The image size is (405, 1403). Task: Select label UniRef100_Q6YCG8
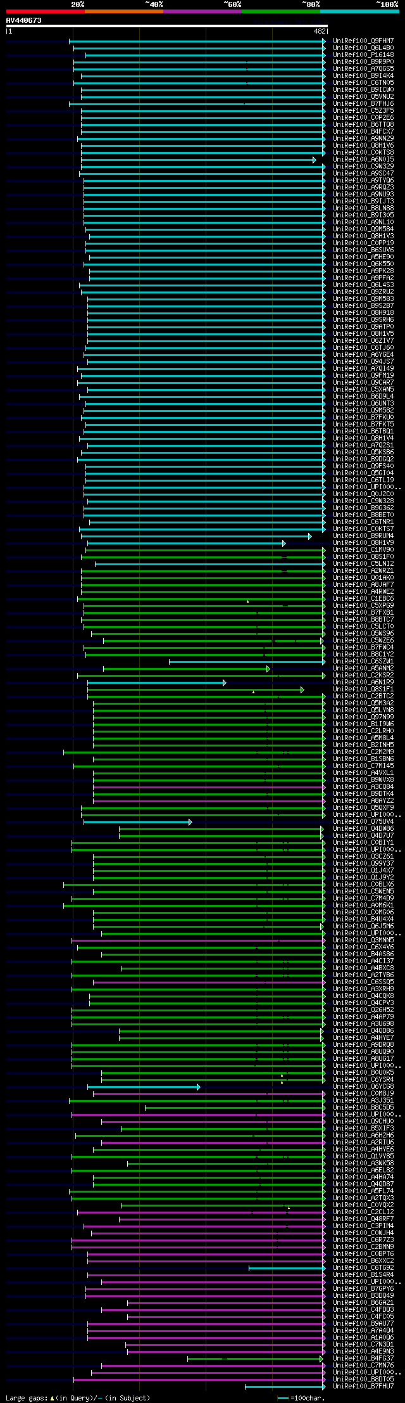pyautogui.click(x=363, y=1086)
